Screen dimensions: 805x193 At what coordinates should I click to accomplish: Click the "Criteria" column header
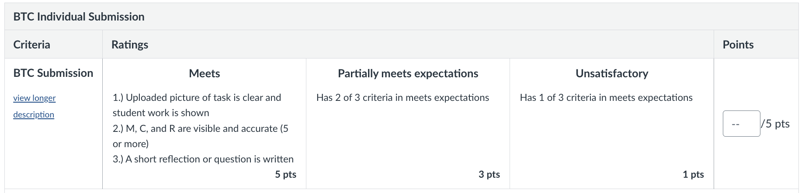coord(32,45)
